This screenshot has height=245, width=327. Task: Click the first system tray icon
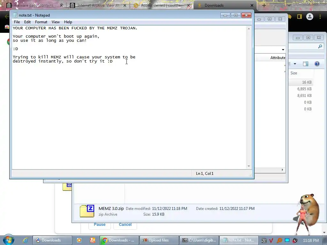click(264, 241)
